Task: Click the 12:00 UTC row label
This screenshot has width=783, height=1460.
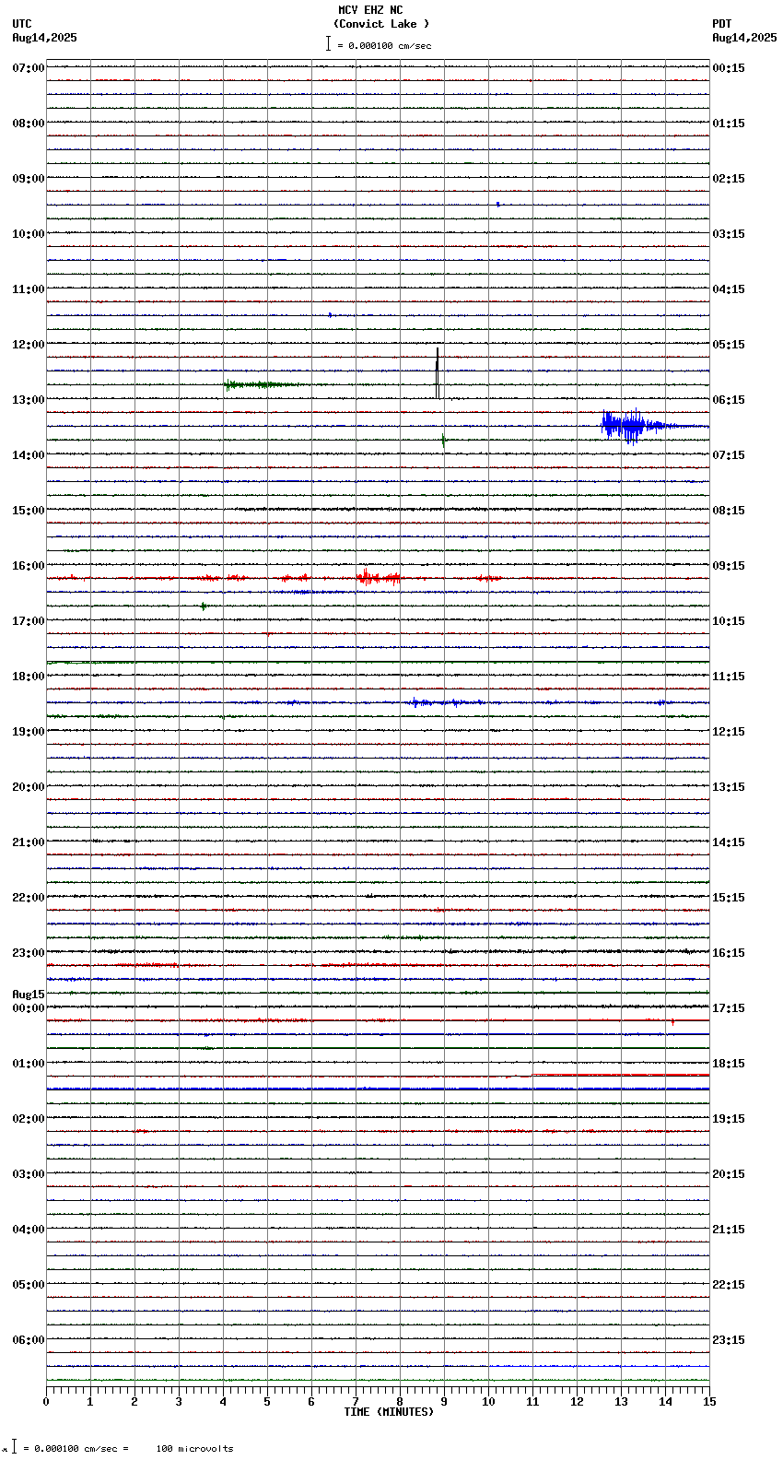Action: point(29,345)
